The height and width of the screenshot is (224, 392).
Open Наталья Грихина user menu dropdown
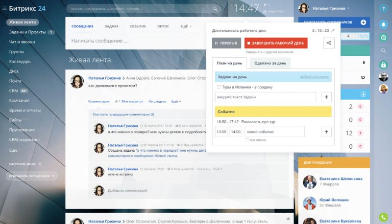tap(348, 8)
